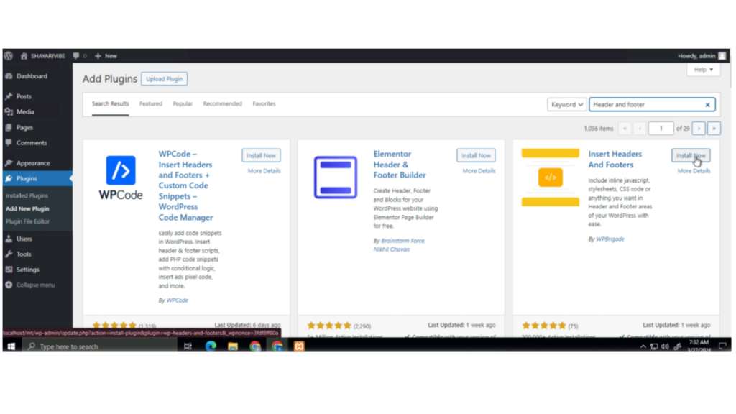This screenshot has height=414, width=736.
Task: Open File Explorer from taskbar
Action: [233, 346]
